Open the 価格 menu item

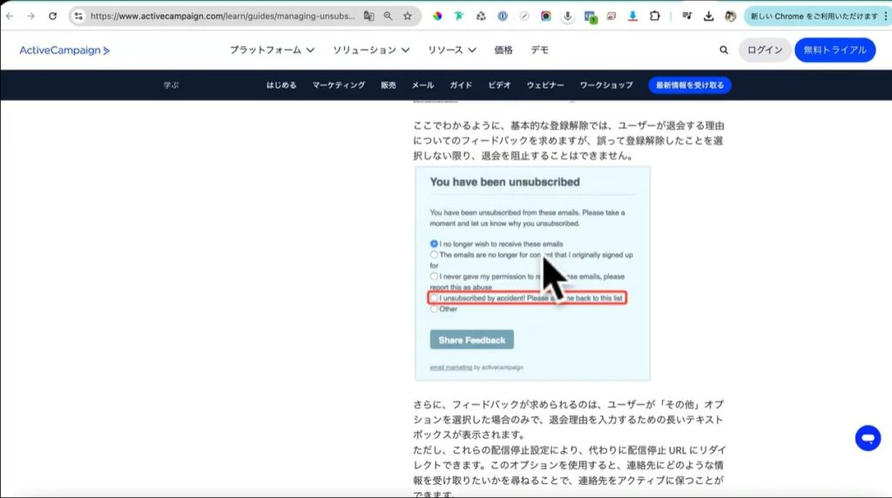coord(503,50)
